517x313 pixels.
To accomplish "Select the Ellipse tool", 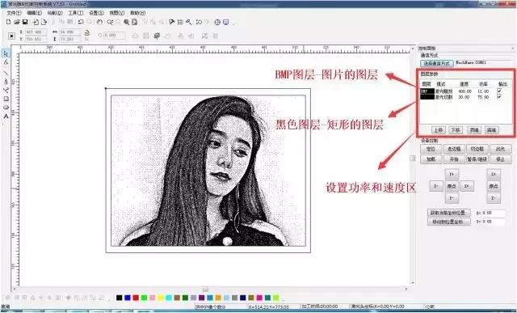I will tap(6, 108).
